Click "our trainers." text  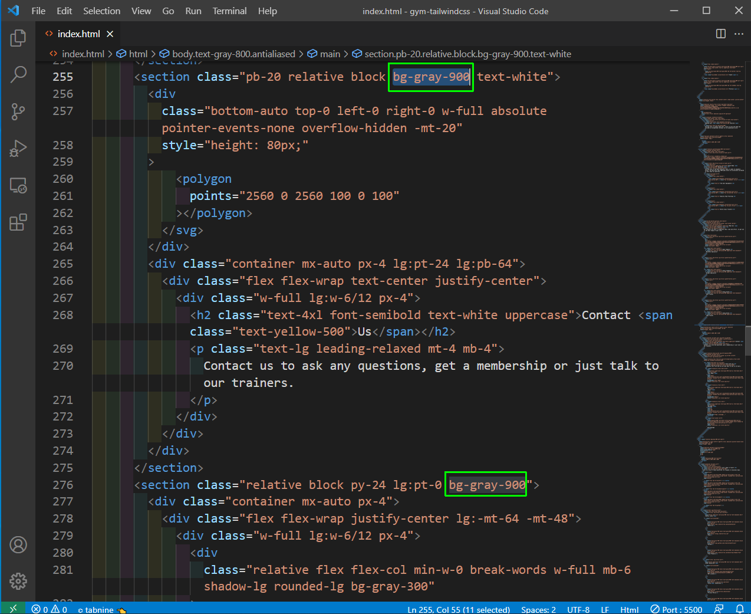[x=249, y=383]
